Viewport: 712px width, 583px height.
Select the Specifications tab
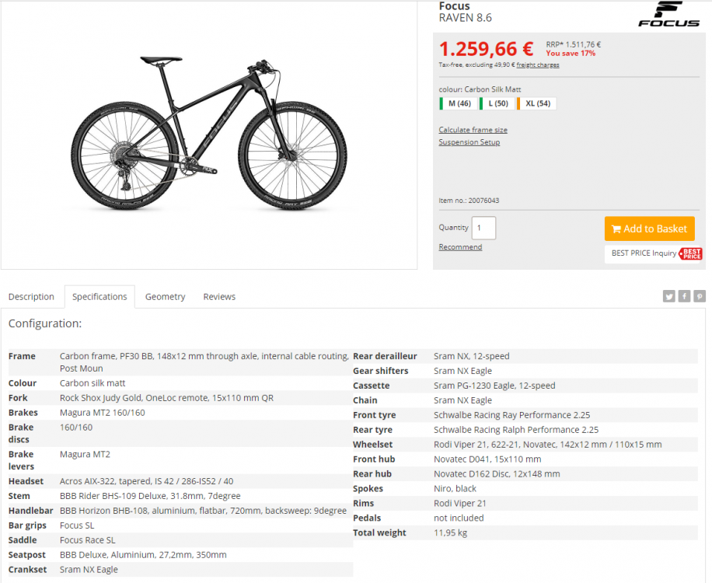coord(99,297)
